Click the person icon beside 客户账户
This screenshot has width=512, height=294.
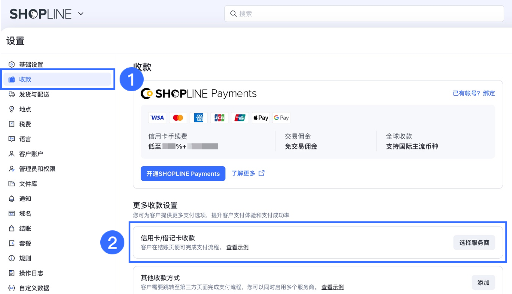(x=12, y=154)
